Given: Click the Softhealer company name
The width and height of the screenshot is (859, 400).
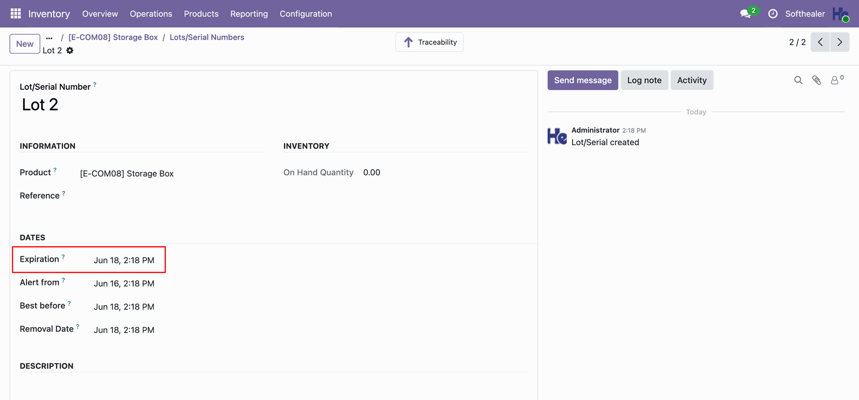Looking at the screenshot, I should (x=805, y=14).
